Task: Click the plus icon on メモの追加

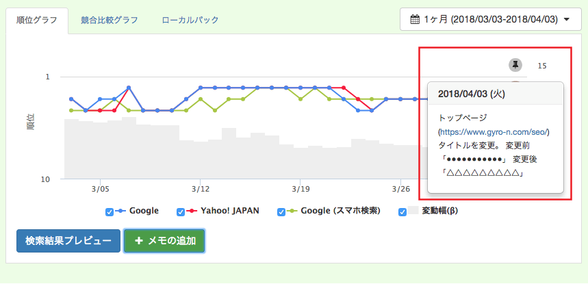Action: (138, 241)
